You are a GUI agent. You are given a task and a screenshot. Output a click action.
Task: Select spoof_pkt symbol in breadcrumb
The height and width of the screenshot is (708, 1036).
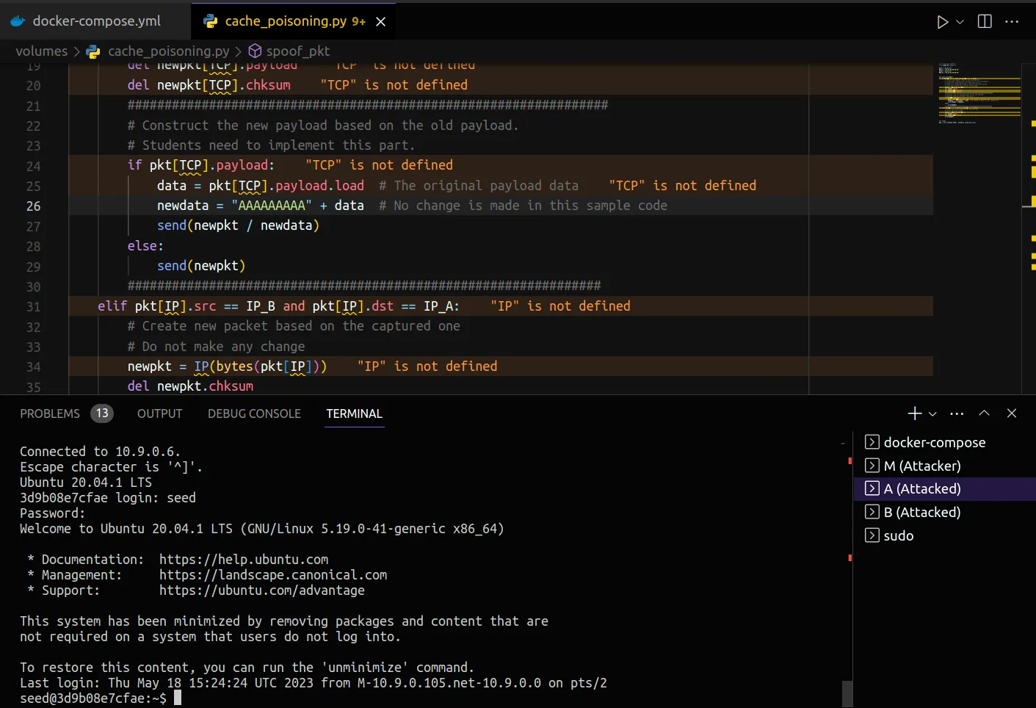pyautogui.click(x=297, y=51)
